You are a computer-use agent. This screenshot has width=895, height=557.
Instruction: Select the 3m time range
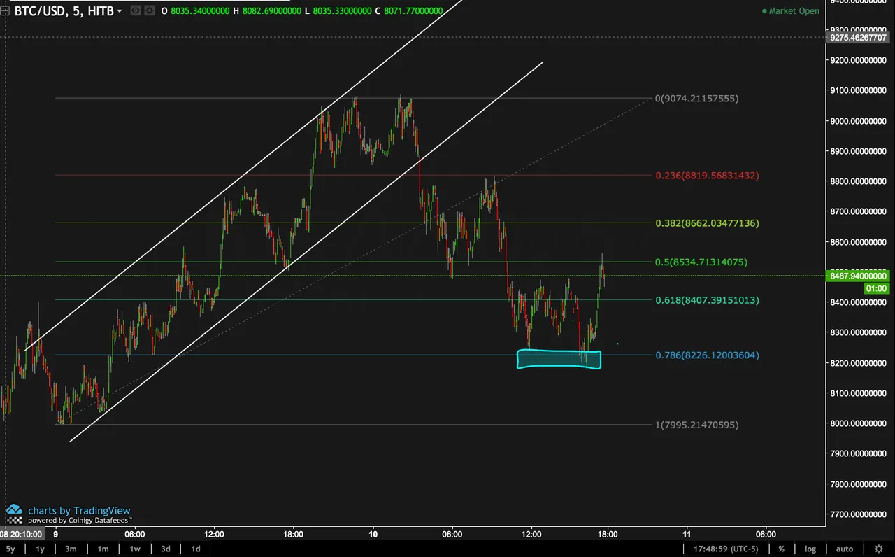coord(71,549)
